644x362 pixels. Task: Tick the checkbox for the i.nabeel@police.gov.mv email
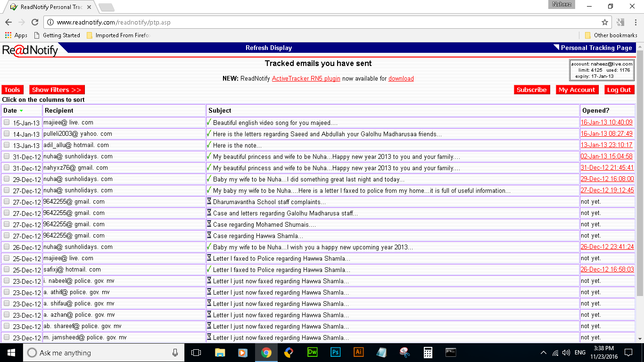tap(7, 280)
